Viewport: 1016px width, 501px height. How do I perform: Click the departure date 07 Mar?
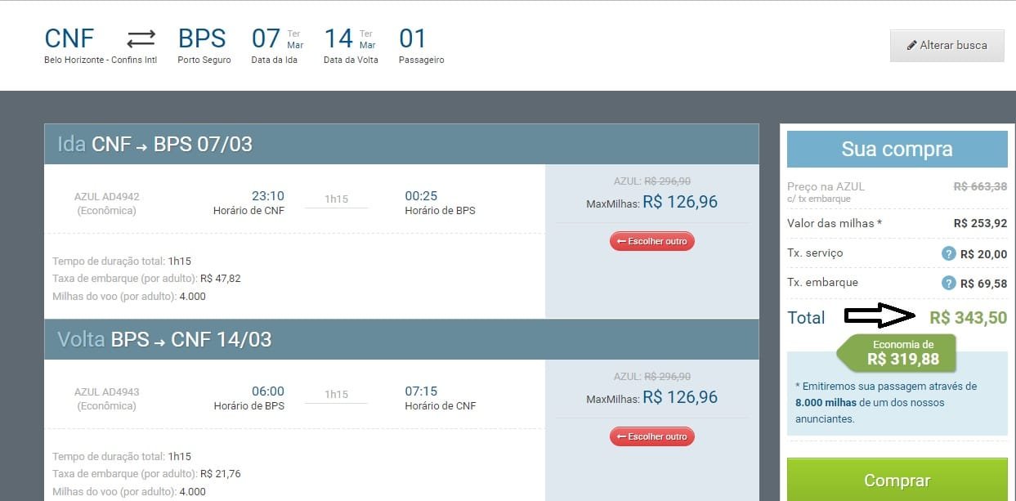coord(278,38)
